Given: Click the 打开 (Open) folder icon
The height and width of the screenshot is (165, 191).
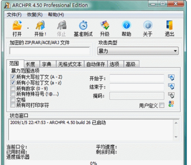Looking at the screenshot, I should (17, 25).
